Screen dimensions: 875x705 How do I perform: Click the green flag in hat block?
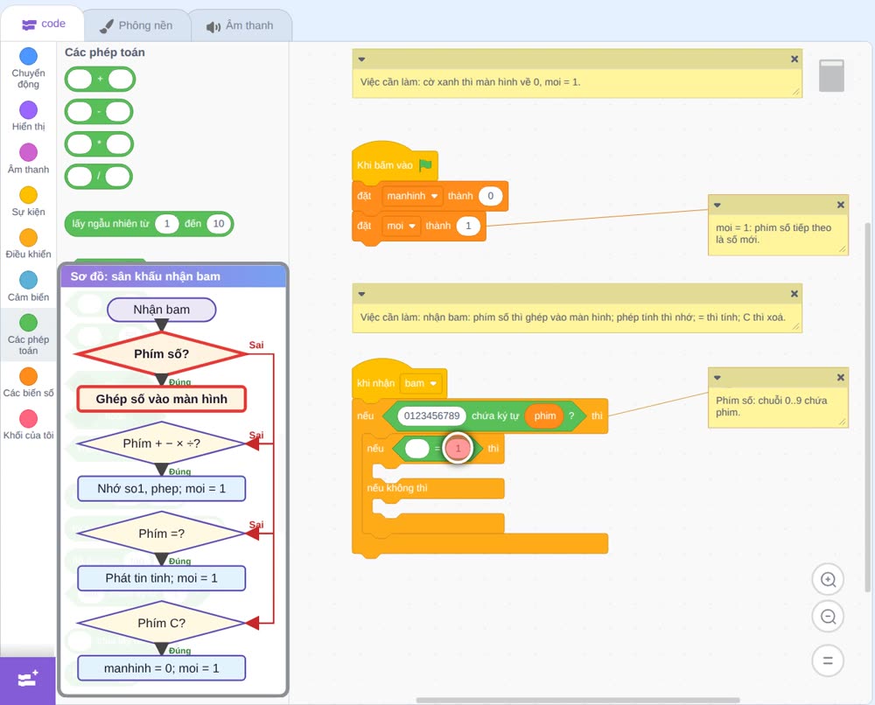[426, 165]
